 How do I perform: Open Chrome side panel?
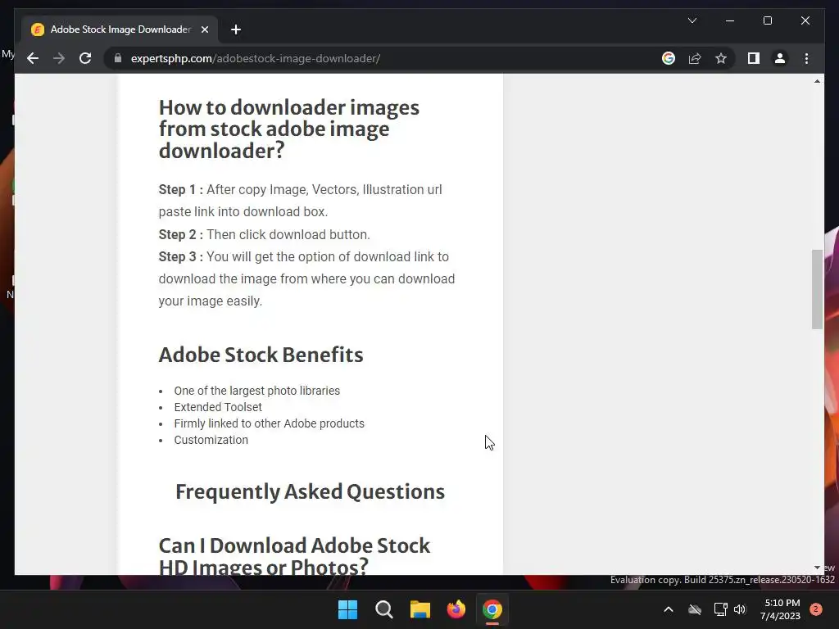point(754,58)
